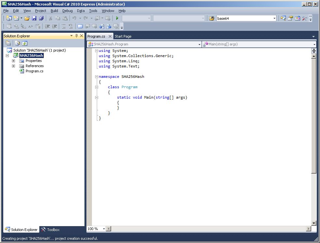The image size is (320, 243).
Task: Toggle auto-hide pin on Solution Explorer
Action: (76, 36)
